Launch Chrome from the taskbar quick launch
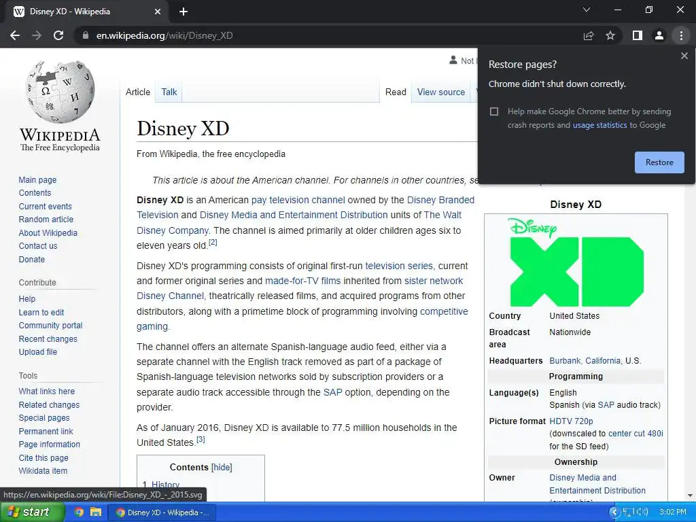 click(79, 512)
